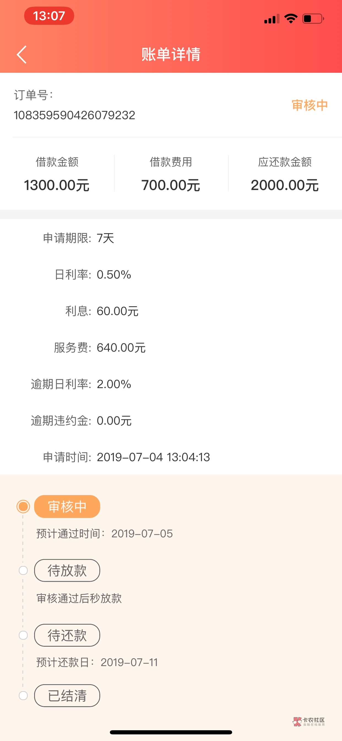Tap the 已结清 status pill
Image resolution: width=342 pixels, height=741 pixels.
[x=67, y=696]
